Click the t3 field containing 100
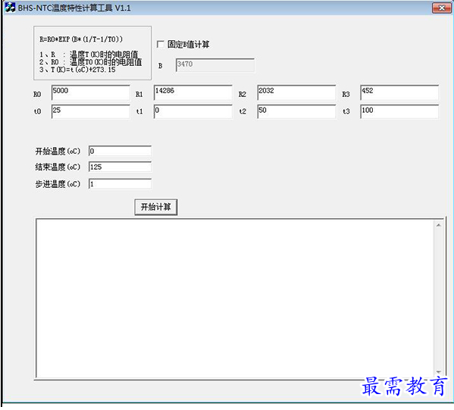This screenshot has width=454, height=410. click(399, 111)
